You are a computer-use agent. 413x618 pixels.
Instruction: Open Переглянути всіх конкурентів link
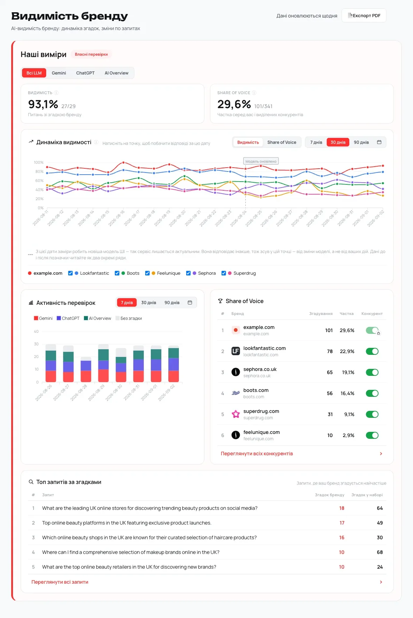[x=257, y=454]
